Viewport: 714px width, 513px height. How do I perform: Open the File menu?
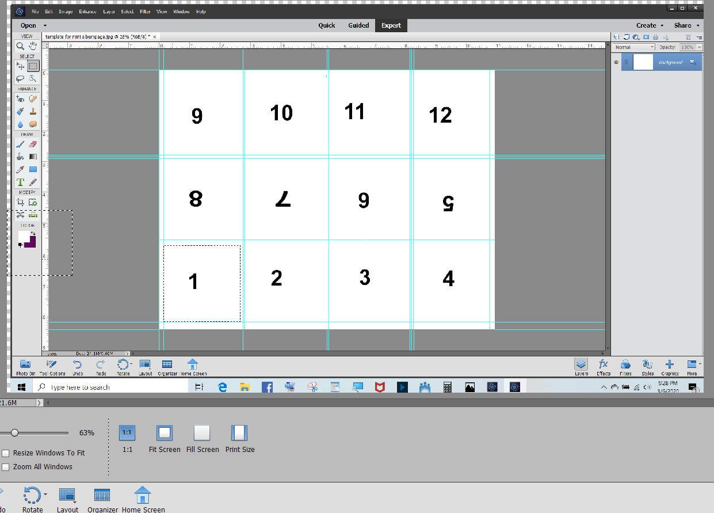36,12
